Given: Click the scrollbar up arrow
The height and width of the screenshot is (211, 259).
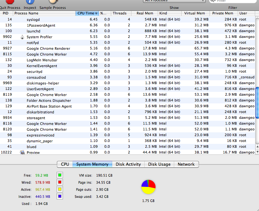Looking at the screenshot, I should click(257, 147).
